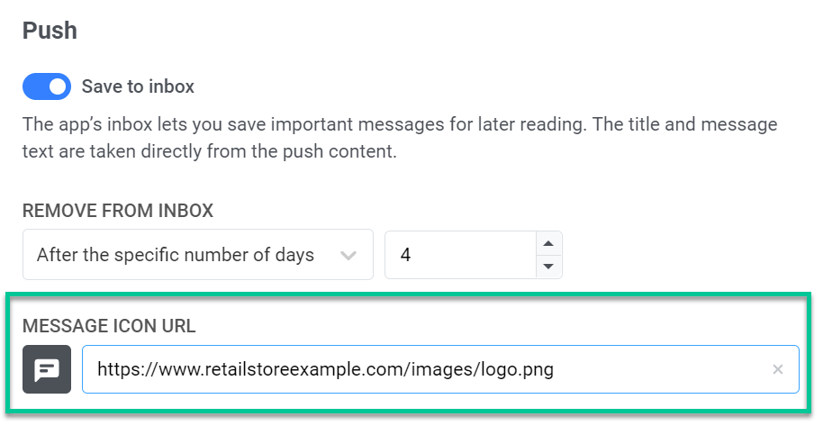The image size is (823, 426).
Task: Clear the message icon URL with the X
Action: 778,369
